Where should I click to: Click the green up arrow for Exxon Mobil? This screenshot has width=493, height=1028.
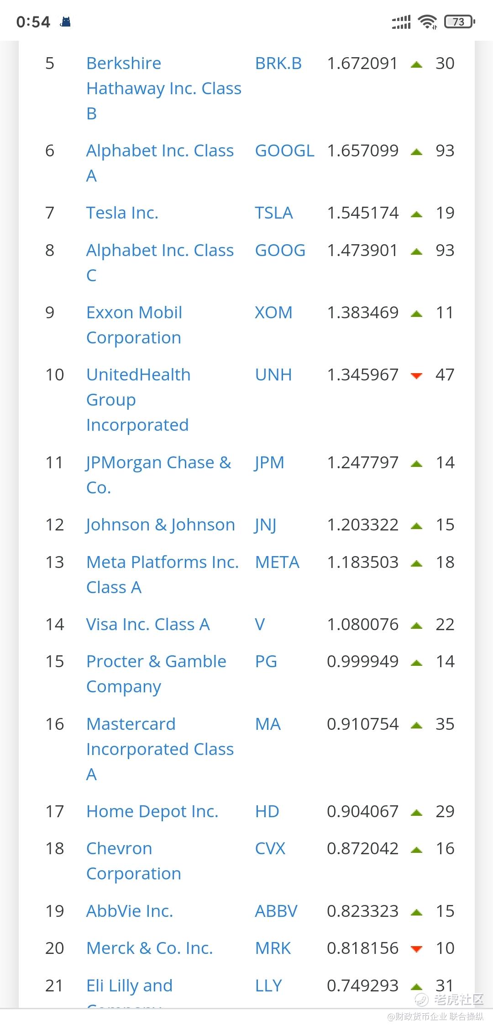(x=416, y=314)
